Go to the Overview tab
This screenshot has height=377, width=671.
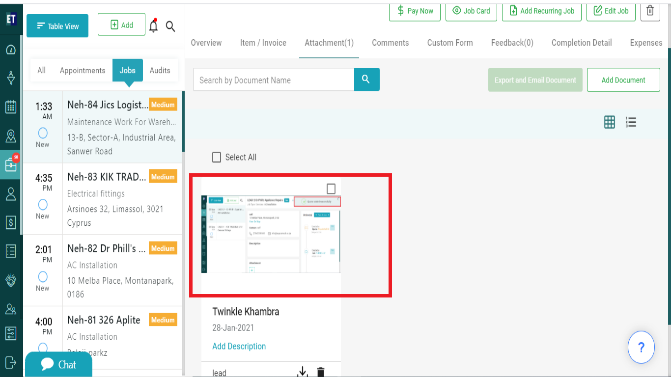click(x=206, y=43)
